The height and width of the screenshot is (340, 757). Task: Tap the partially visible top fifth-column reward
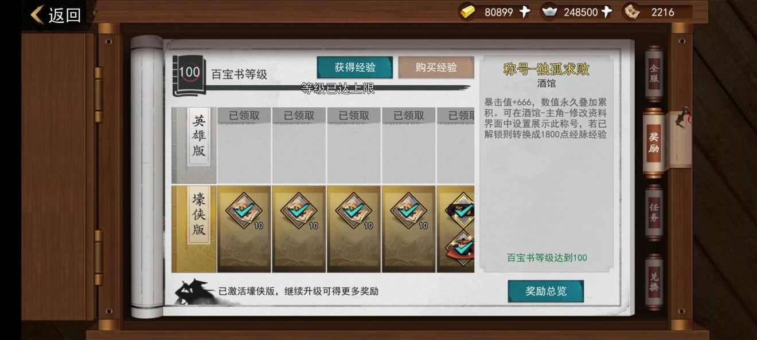coord(461,209)
